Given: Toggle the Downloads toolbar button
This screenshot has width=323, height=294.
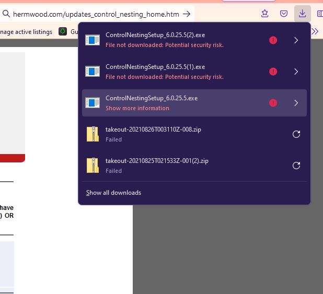Looking at the screenshot, I should (x=302, y=14).
